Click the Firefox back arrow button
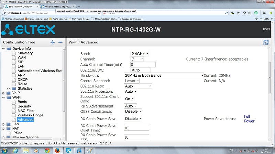 (4, 13)
